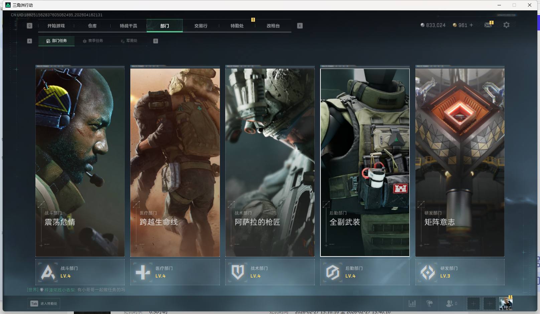540x314 pixels.
Task: Click the 战术部门 shield emblem icon
Action: coord(238,272)
